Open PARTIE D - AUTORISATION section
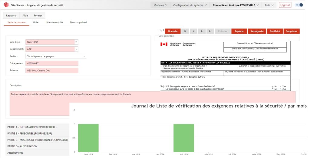Screen dimensions: 310x160 [x=38, y=146]
